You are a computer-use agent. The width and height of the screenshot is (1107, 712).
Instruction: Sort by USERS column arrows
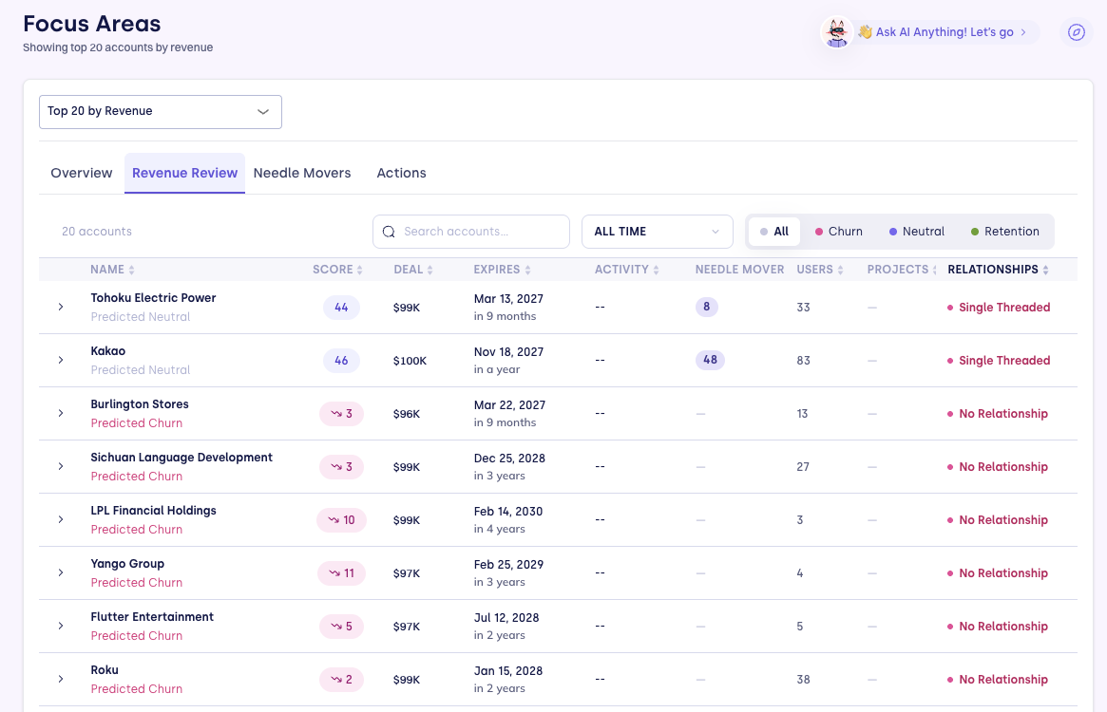tap(840, 270)
